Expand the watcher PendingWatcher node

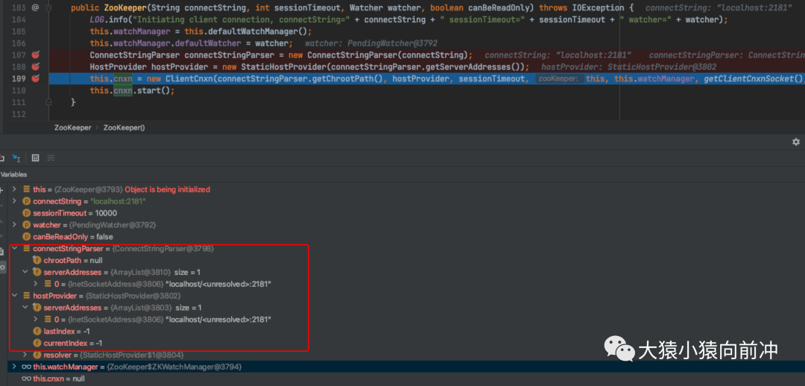14,225
